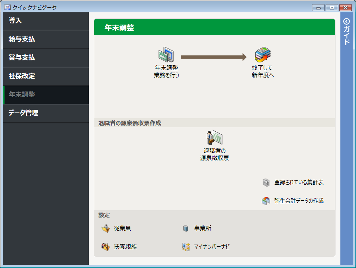Select the 導入 menu item
Screen dimensions: 356x268
[46, 21]
